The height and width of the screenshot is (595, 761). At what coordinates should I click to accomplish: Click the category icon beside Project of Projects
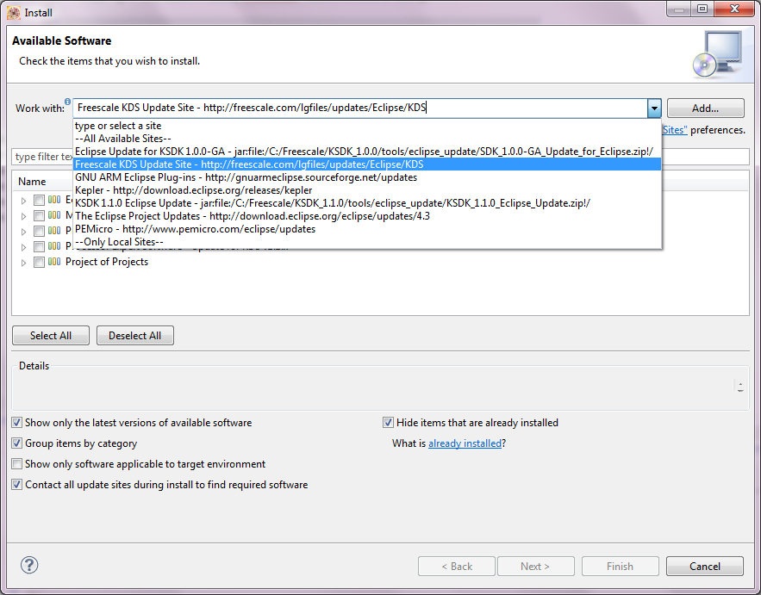[x=54, y=262]
